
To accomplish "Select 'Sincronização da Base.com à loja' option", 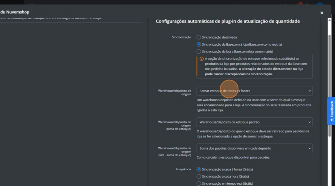I will (199, 44).
